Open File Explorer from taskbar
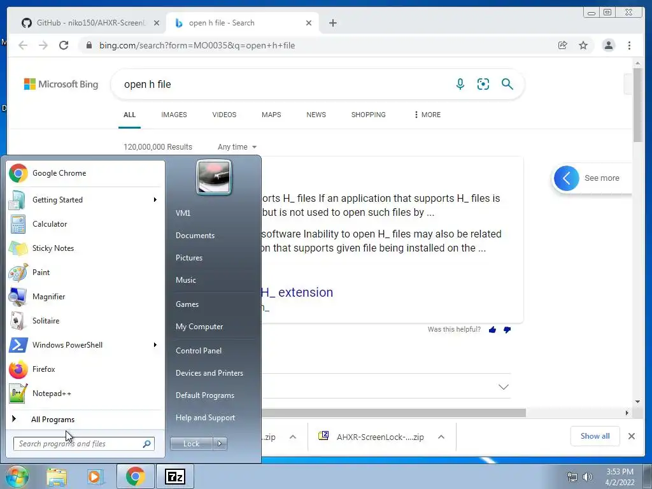 point(56,476)
